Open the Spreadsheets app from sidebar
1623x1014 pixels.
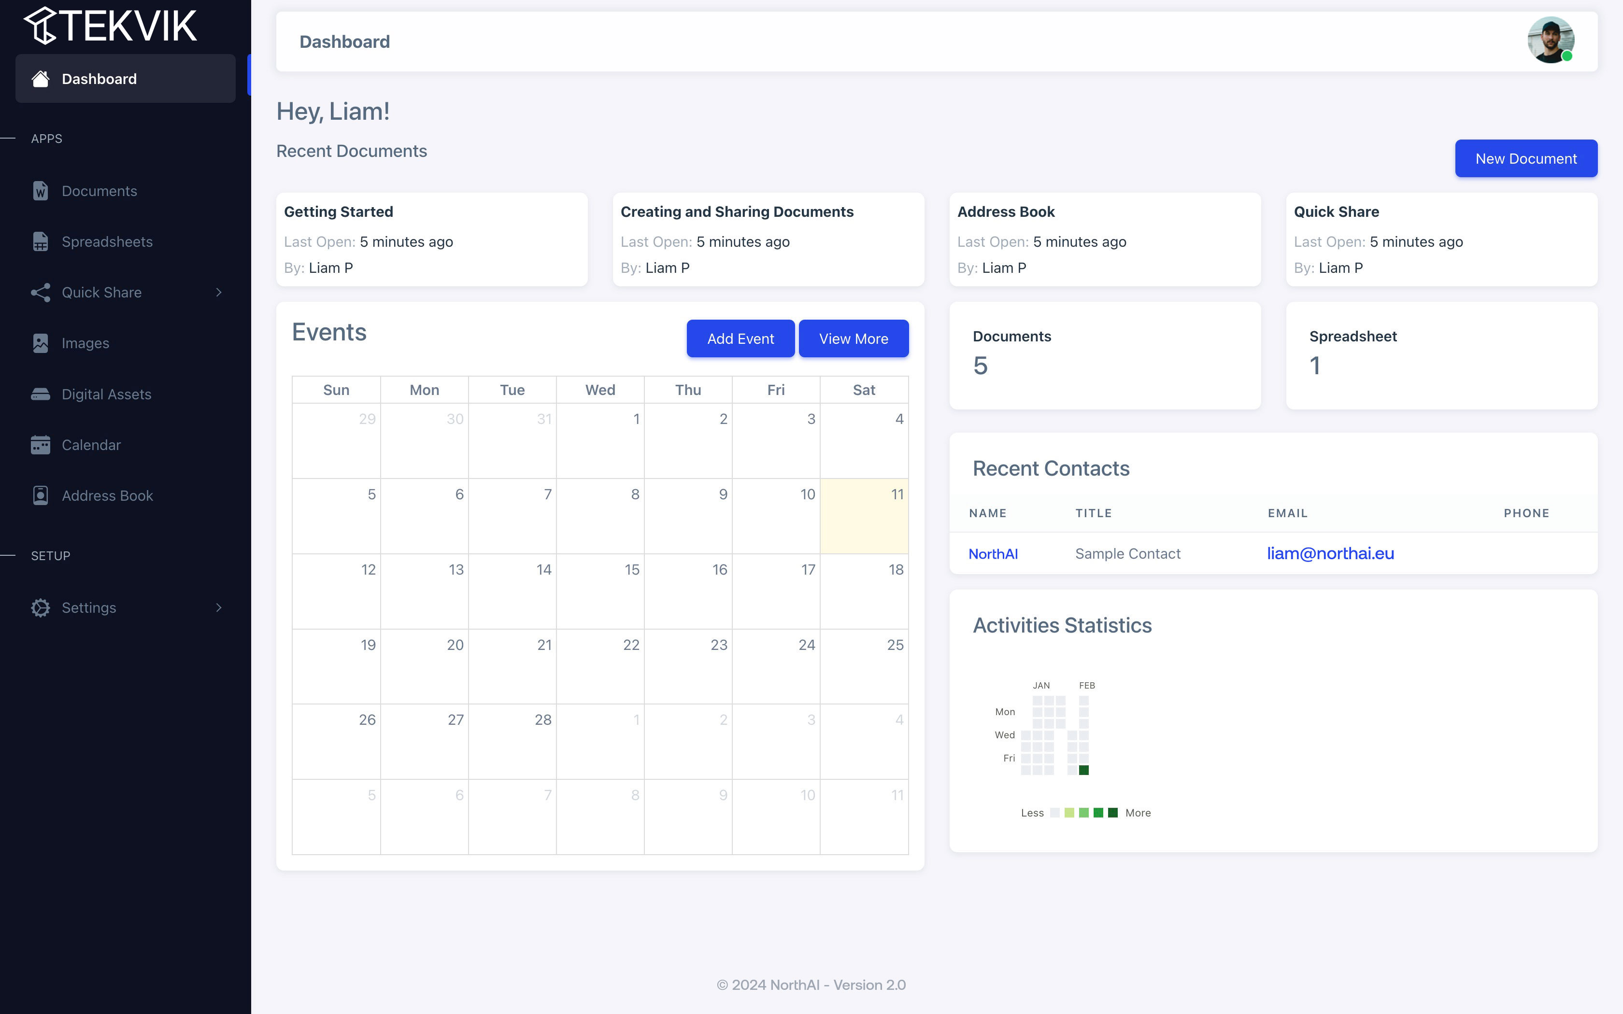[x=106, y=240]
